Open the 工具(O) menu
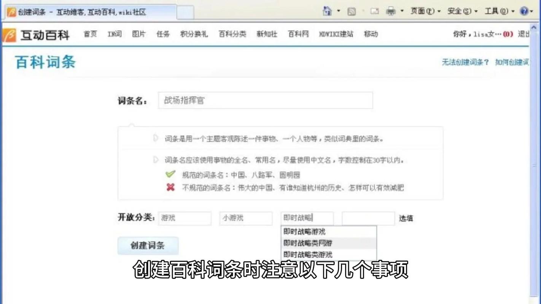The image size is (541, 304). tap(499, 11)
